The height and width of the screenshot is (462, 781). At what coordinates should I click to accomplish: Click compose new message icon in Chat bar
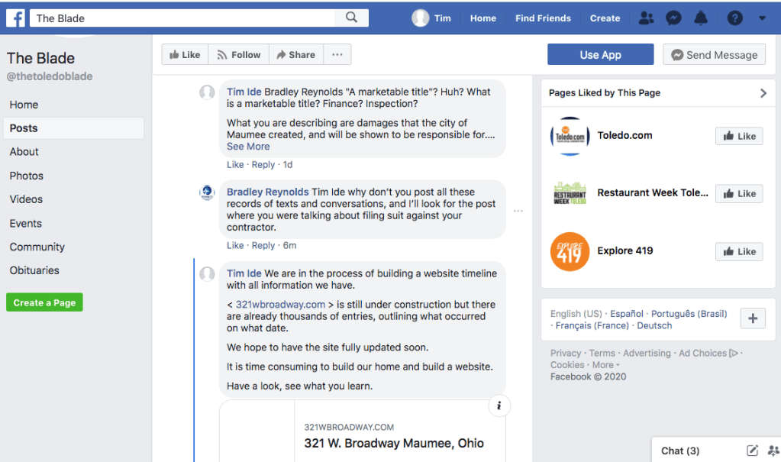pos(752,451)
